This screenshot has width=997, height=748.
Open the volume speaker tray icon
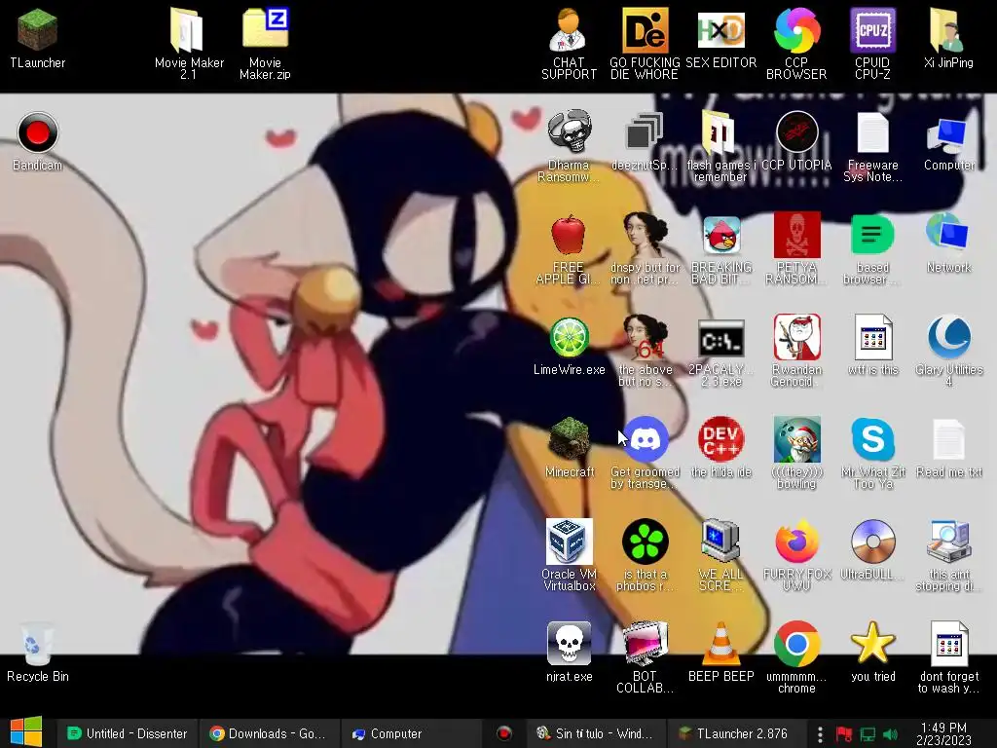890,734
